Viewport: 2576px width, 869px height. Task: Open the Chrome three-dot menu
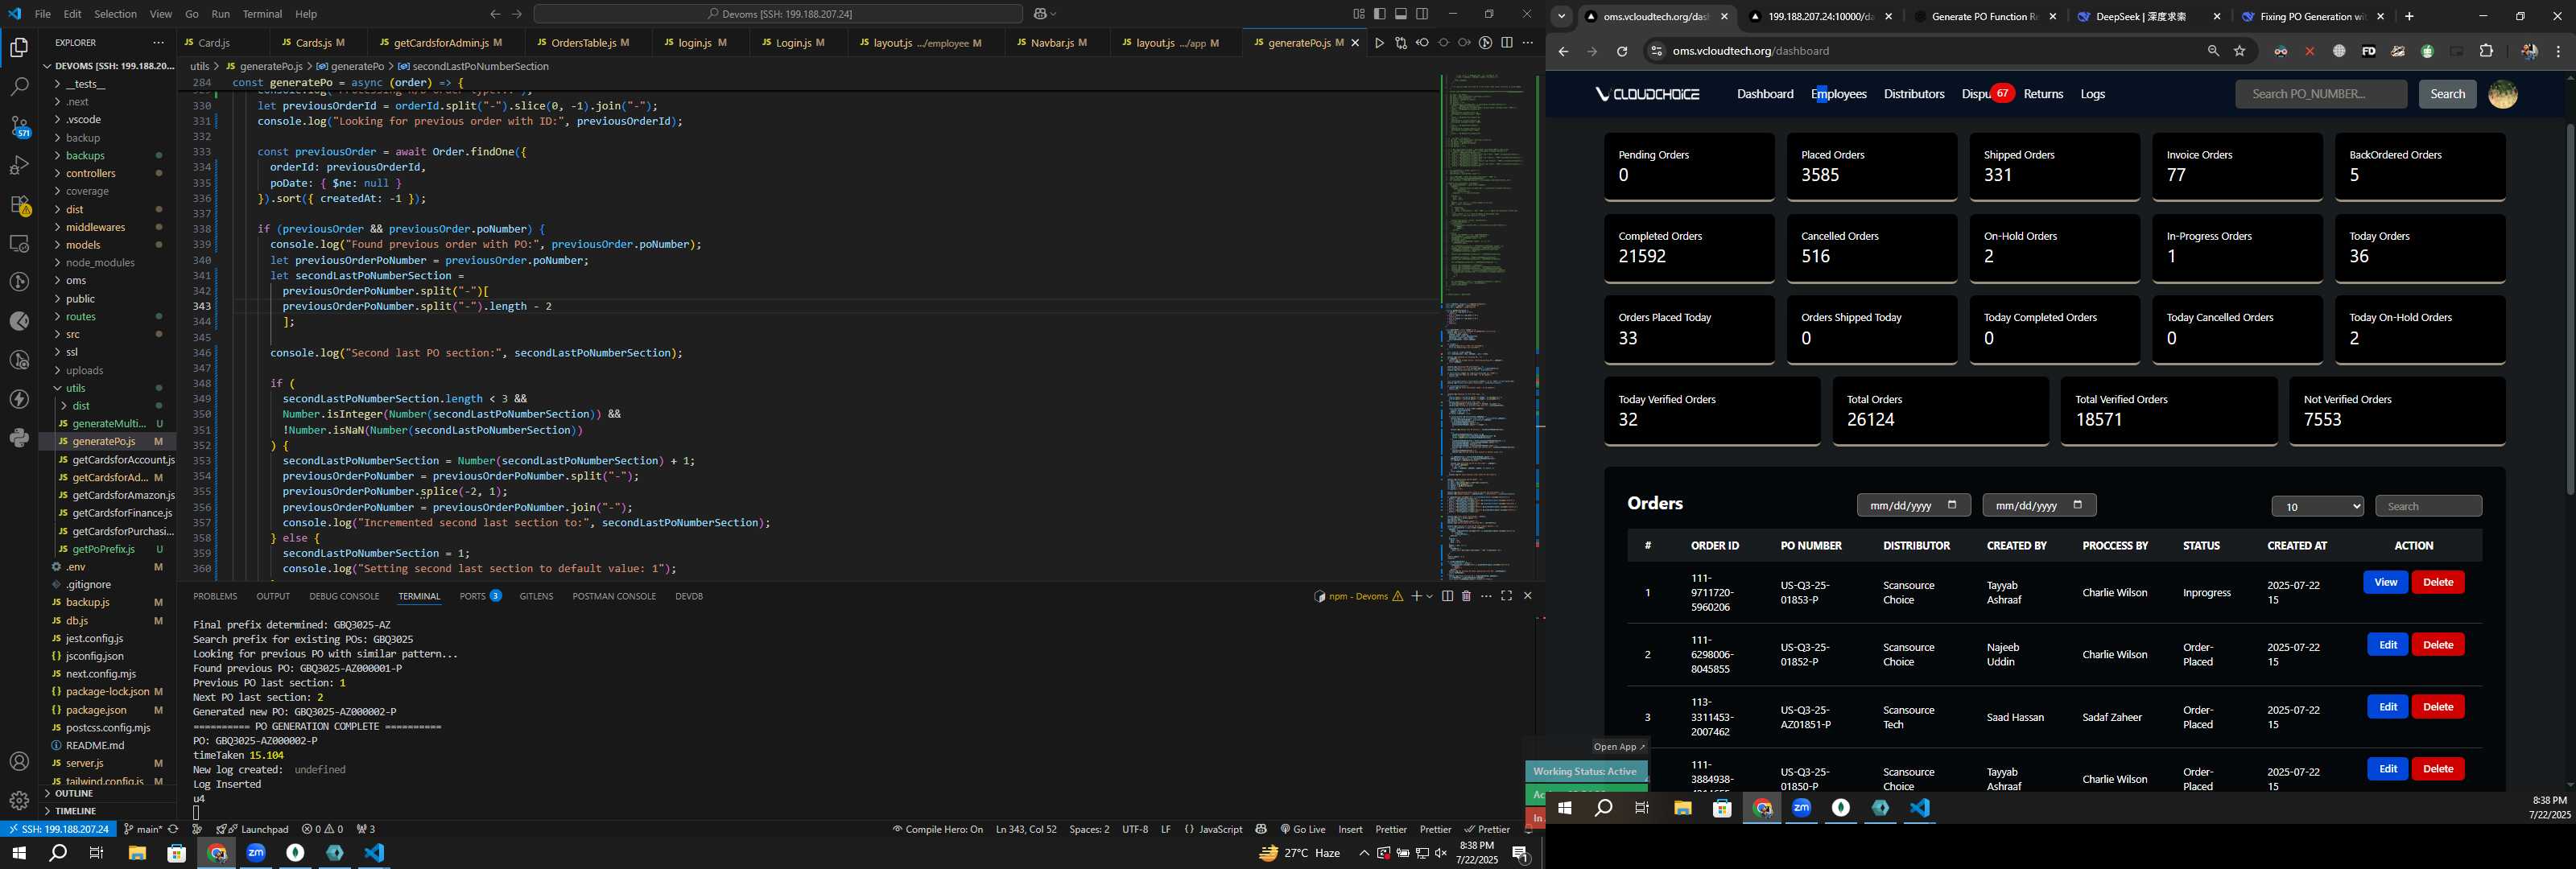(x=2559, y=51)
